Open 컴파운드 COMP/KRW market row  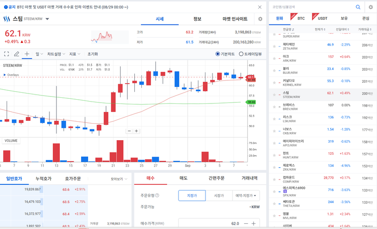coord(323,179)
